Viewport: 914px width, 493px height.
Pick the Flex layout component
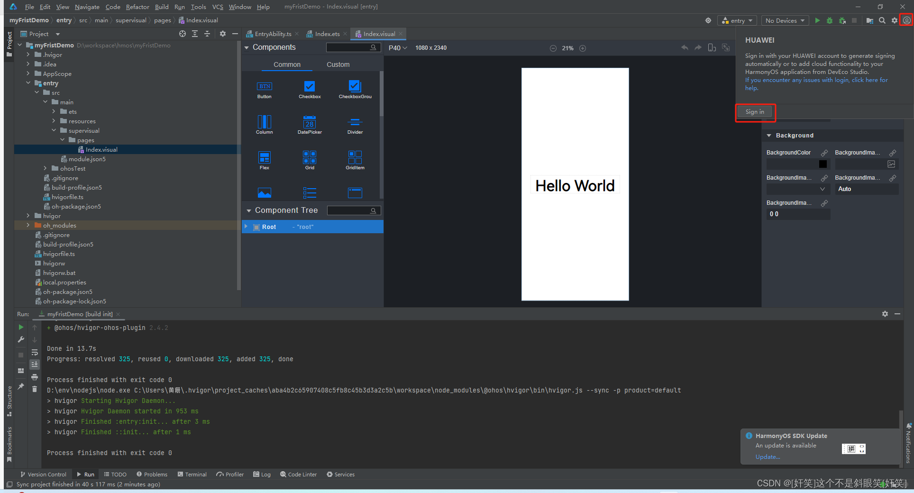click(x=265, y=160)
